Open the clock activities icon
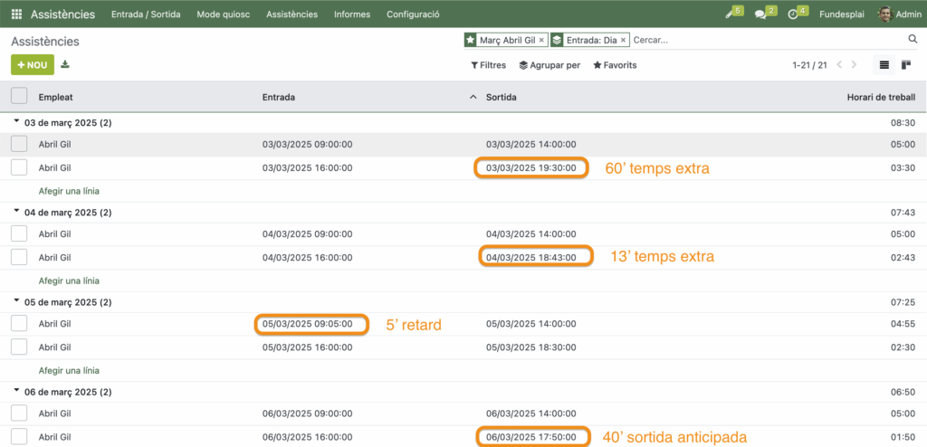The width and height of the screenshot is (927, 447). pyautogui.click(x=794, y=14)
